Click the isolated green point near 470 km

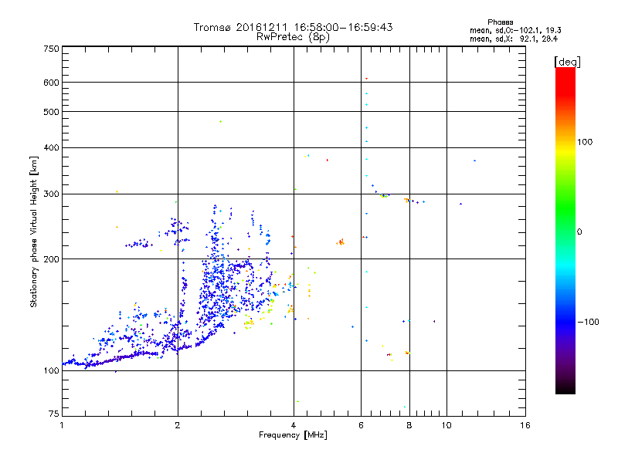coord(221,122)
